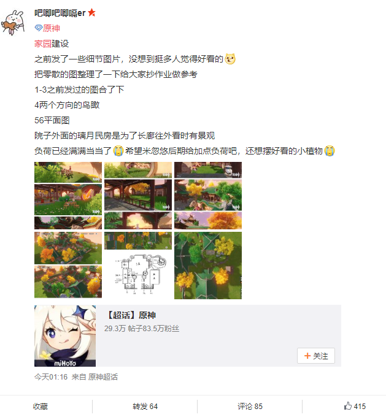Click the orange plus on 关注 button

[307, 356]
